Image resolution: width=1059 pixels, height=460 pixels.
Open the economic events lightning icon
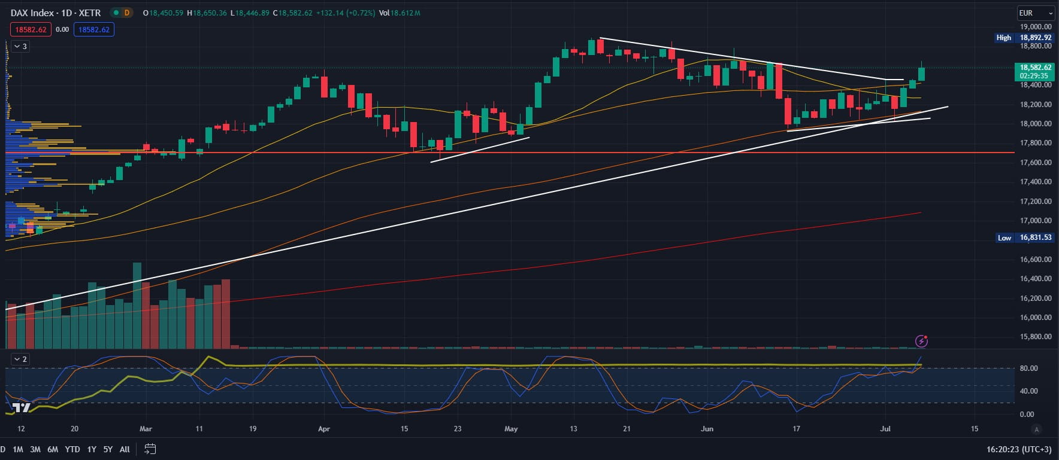(x=921, y=342)
